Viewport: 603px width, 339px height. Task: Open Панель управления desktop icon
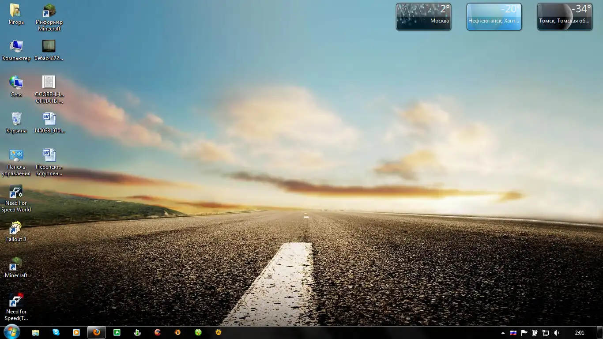tap(16, 157)
